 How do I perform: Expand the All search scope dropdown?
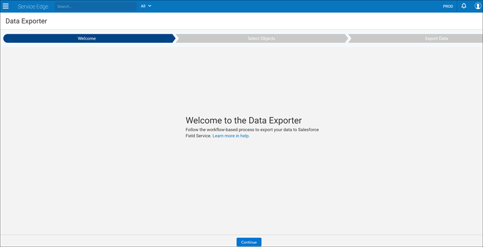click(146, 6)
